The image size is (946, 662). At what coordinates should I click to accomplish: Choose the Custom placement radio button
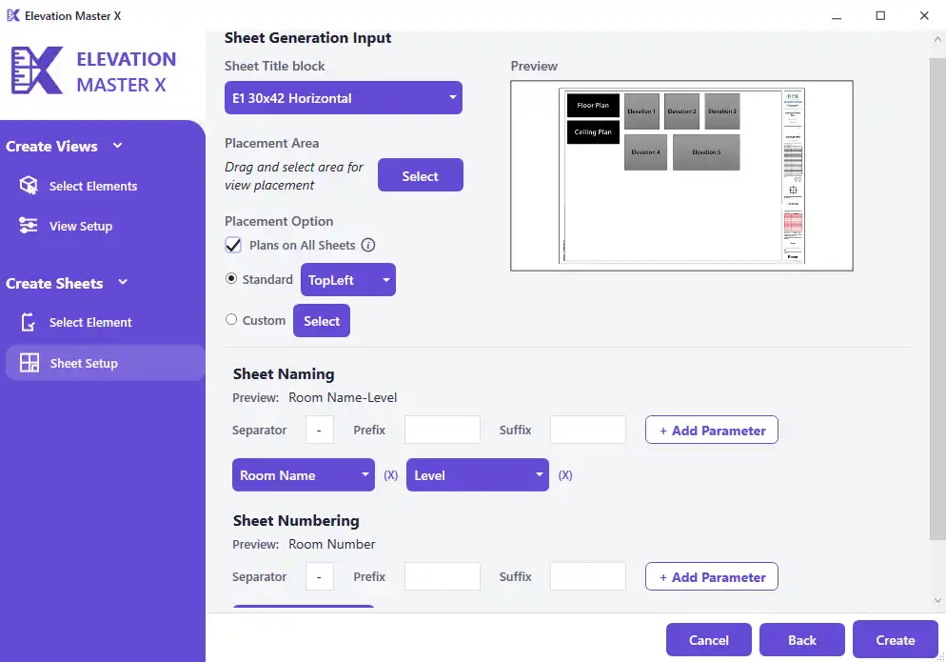click(231, 320)
